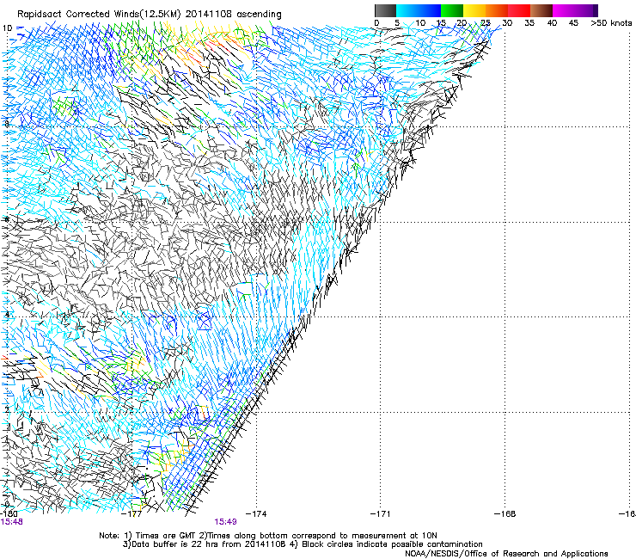The width and height of the screenshot is (636, 559).
Task: Click the green 15-20 knots color bar segment
Action: click(x=451, y=10)
